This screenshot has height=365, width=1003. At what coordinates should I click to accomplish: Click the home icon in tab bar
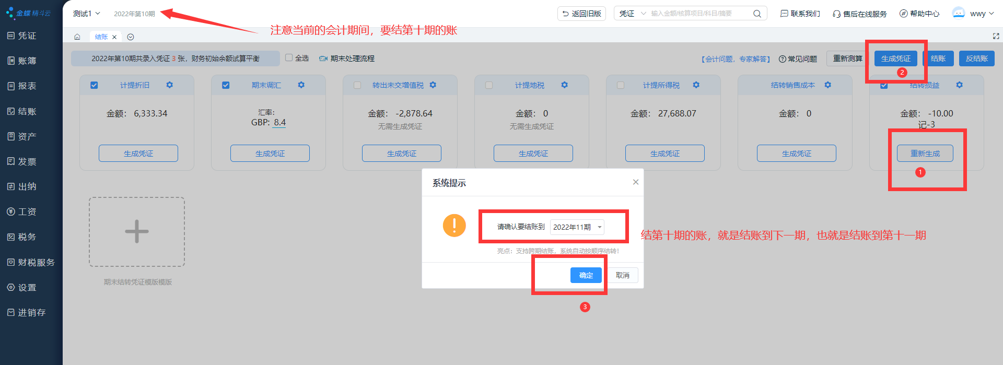(x=77, y=37)
